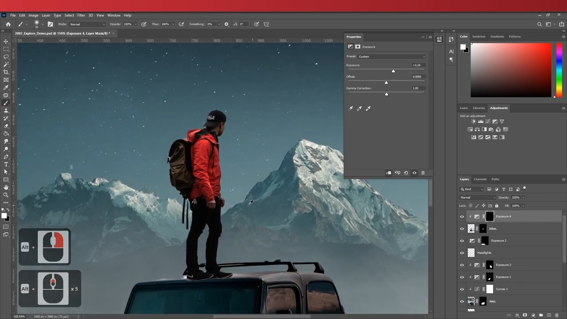Click the reset adjustment icon in Properties
Viewport: 567px width, 319px height.
point(406,173)
